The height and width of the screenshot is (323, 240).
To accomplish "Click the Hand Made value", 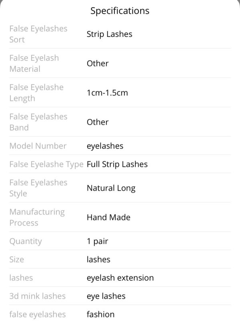I will [x=108, y=217].
